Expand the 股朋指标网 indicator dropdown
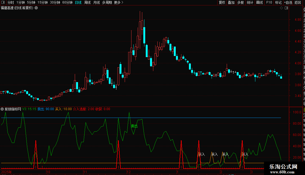This screenshot has width=305, height=175. 2,109
